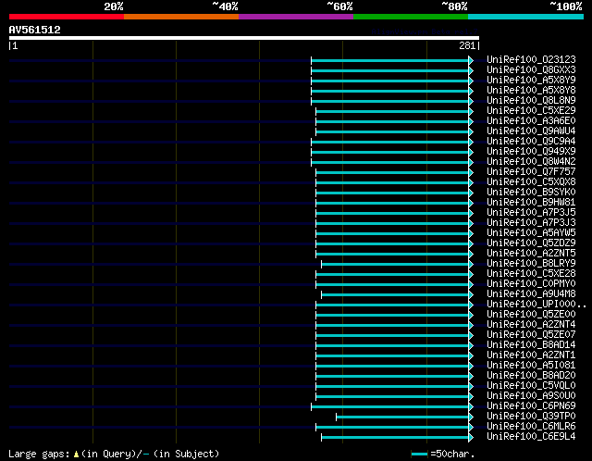Click UniRef100_A9S0U0 label

531,396
